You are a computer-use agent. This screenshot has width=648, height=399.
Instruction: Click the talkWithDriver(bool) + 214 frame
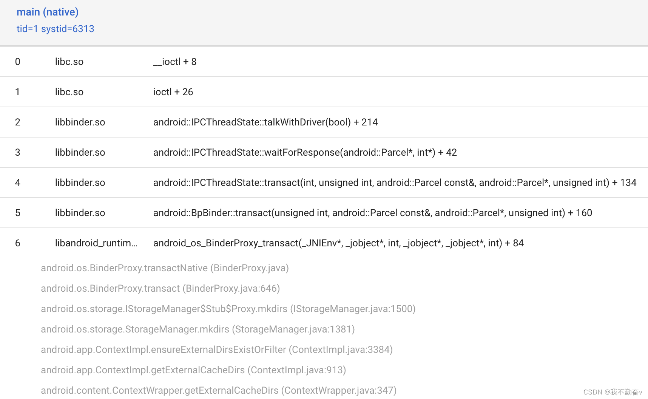point(265,122)
